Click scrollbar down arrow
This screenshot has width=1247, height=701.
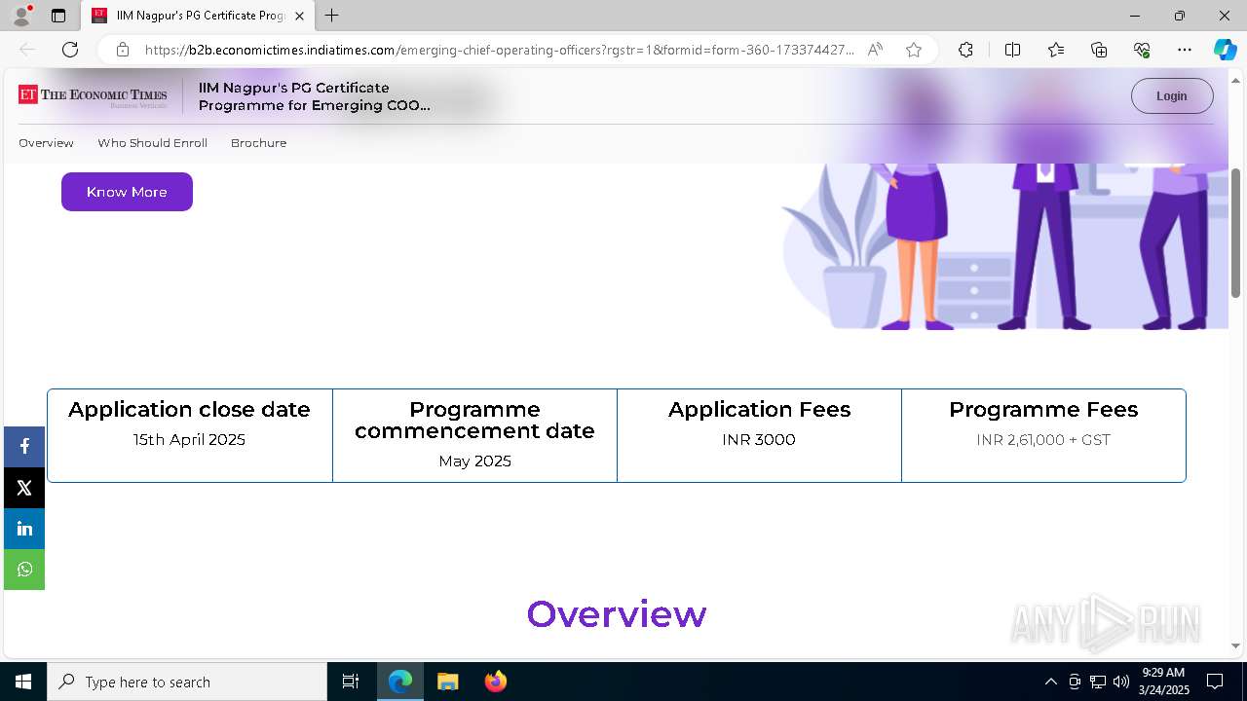click(x=1236, y=646)
